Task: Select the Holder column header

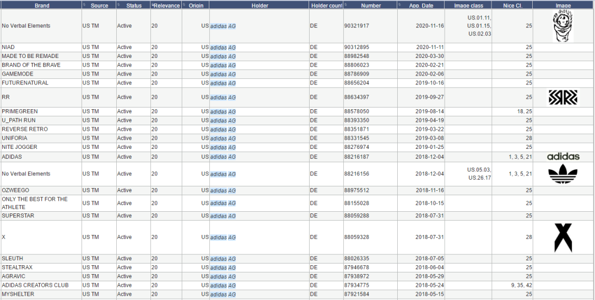Action: pos(259,6)
